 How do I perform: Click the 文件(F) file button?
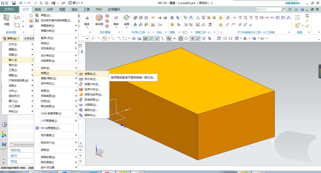9,9
